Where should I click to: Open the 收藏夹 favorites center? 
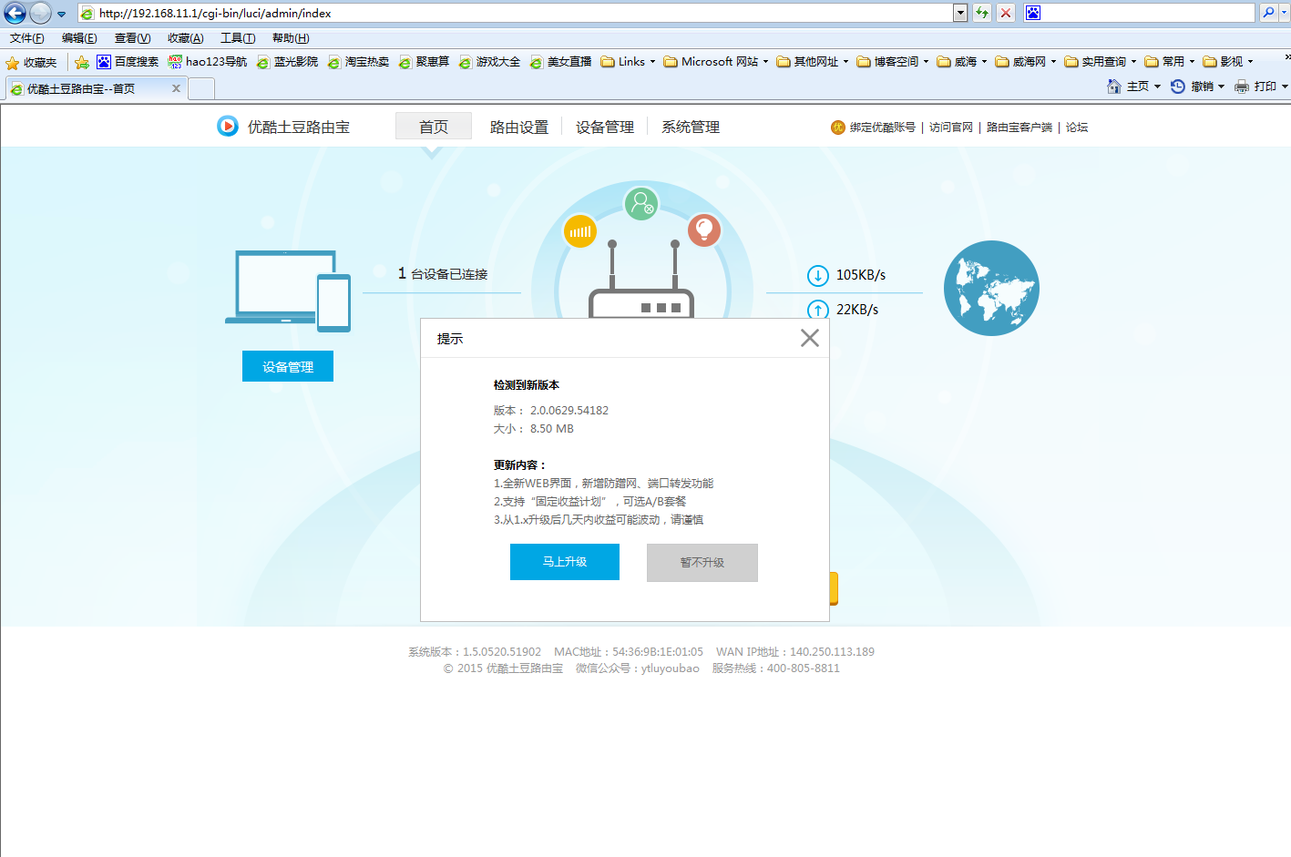pyautogui.click(x=31, y=62)
